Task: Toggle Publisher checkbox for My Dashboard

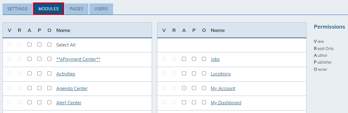Action: [194, 102]
